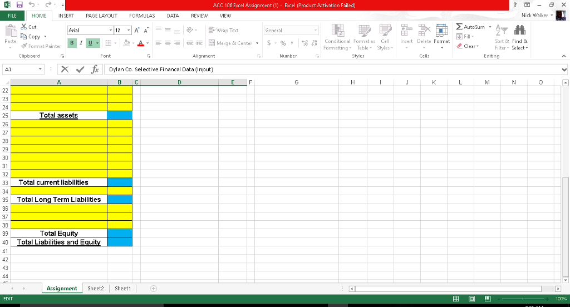This screenshot has height=307, width=570.
Task: Open the General number format dropdown
Action: pyautogui.click(x=316, y=30)
